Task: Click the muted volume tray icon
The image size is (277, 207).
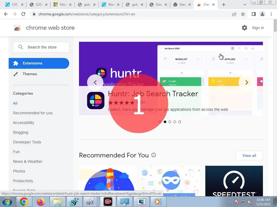Action: point(250,202)
